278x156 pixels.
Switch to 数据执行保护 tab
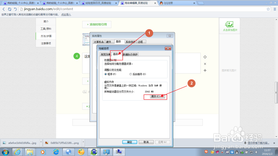click(130, 54)
